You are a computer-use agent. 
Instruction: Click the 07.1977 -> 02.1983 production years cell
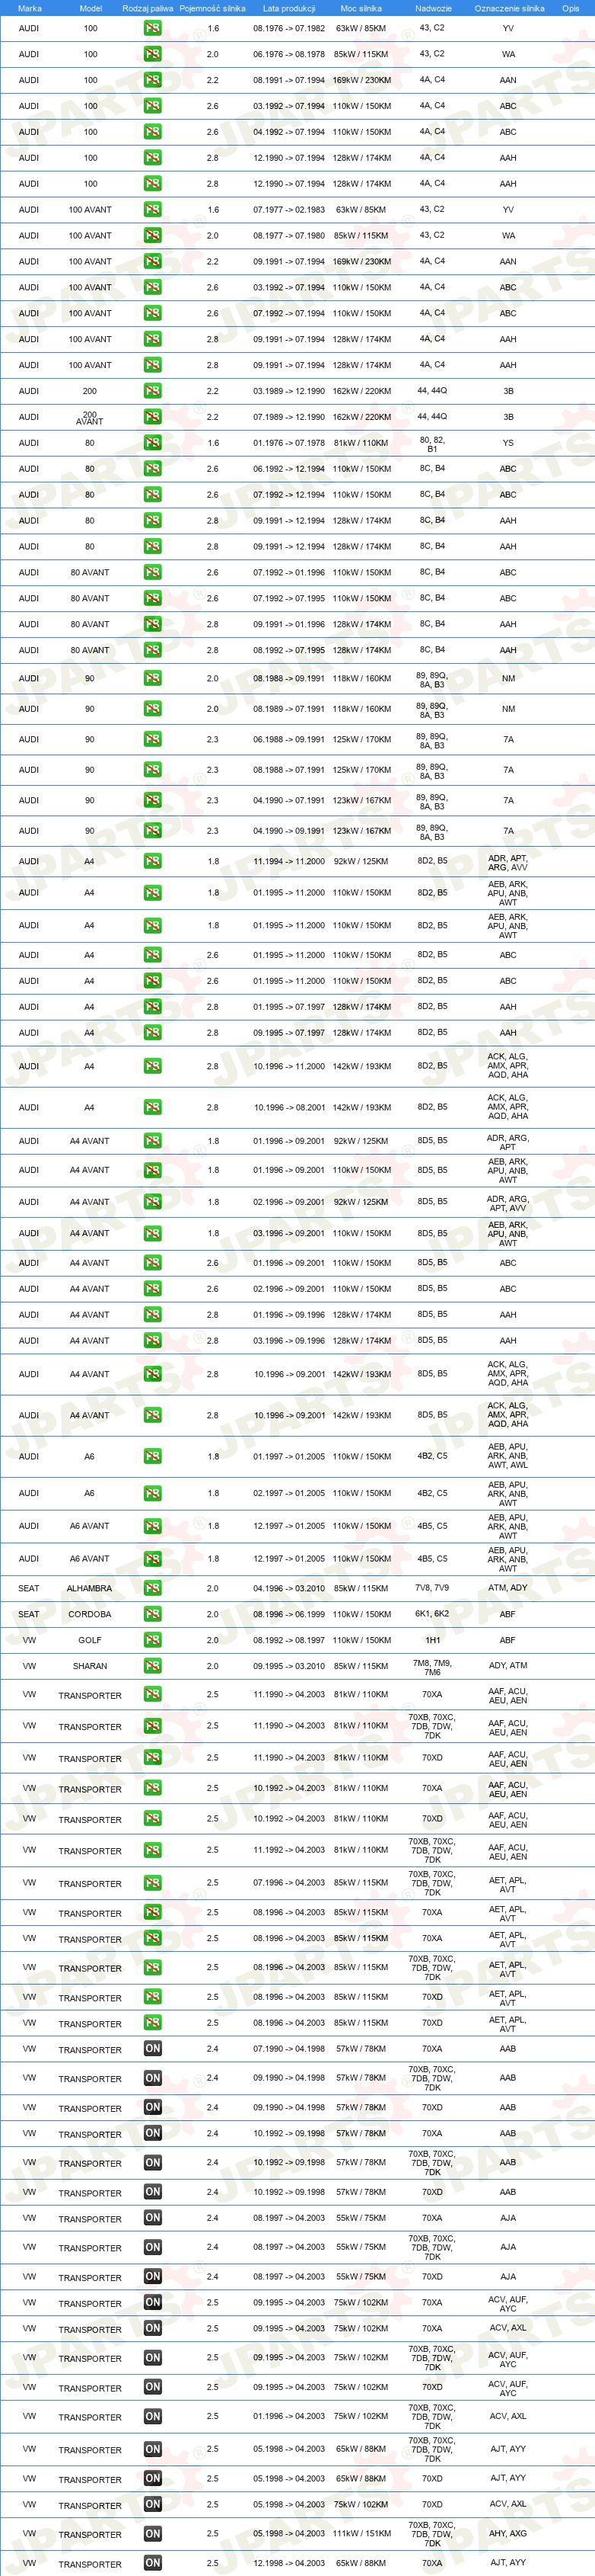[288, 210]
